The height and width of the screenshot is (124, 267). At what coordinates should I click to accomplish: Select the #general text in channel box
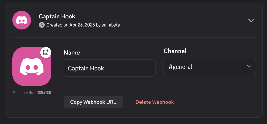tap(180, 67)
